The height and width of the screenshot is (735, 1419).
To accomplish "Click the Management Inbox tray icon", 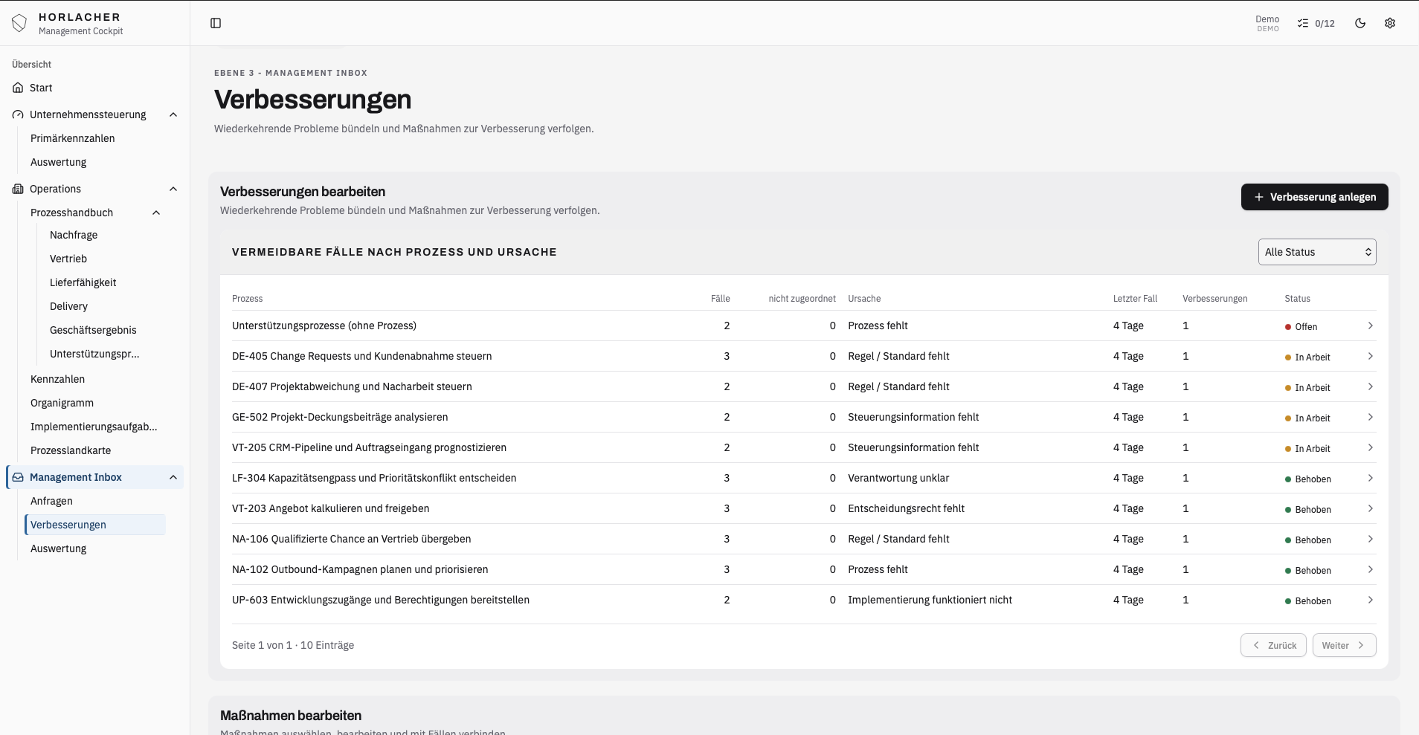I will tap(18, 477).
